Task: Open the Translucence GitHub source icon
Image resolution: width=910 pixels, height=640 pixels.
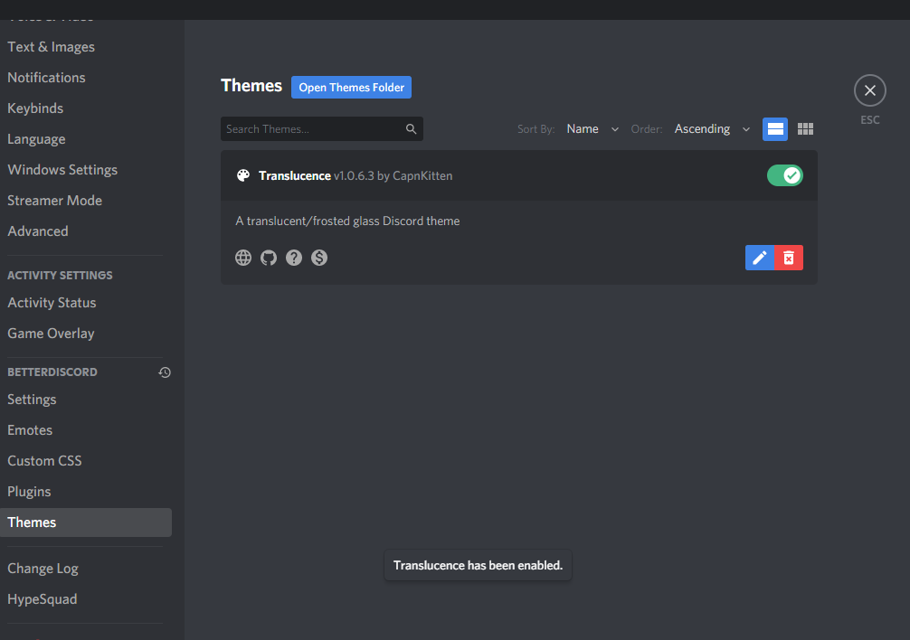Action: [x=269, y=258]
